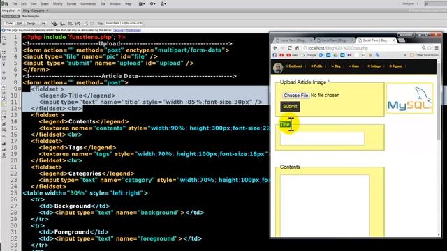Click the Google bookmark
447x251 pixels.
click(309, 55)
